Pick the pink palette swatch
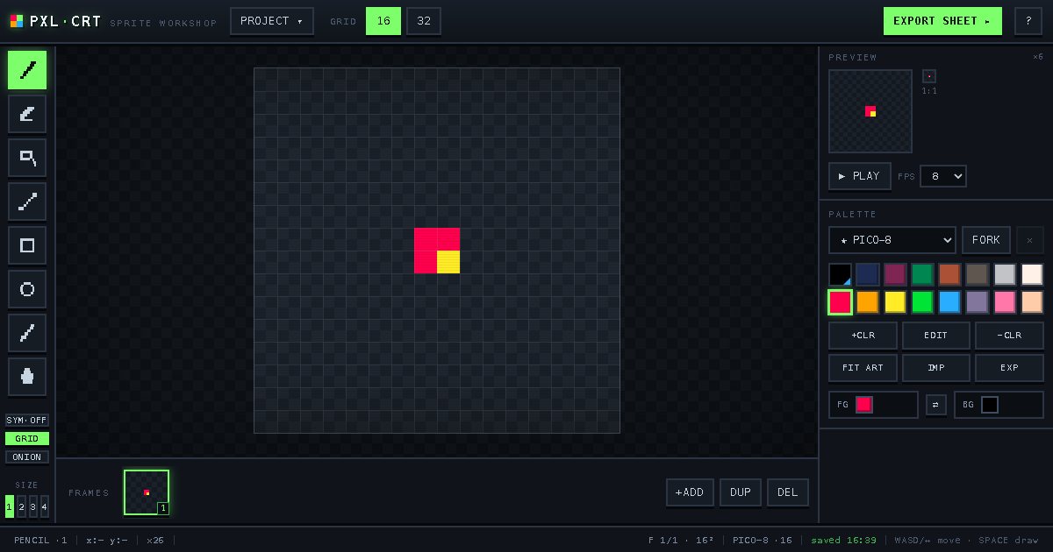The width and height of the screenshot is (1053, 552). click(x=1005, y=302)
